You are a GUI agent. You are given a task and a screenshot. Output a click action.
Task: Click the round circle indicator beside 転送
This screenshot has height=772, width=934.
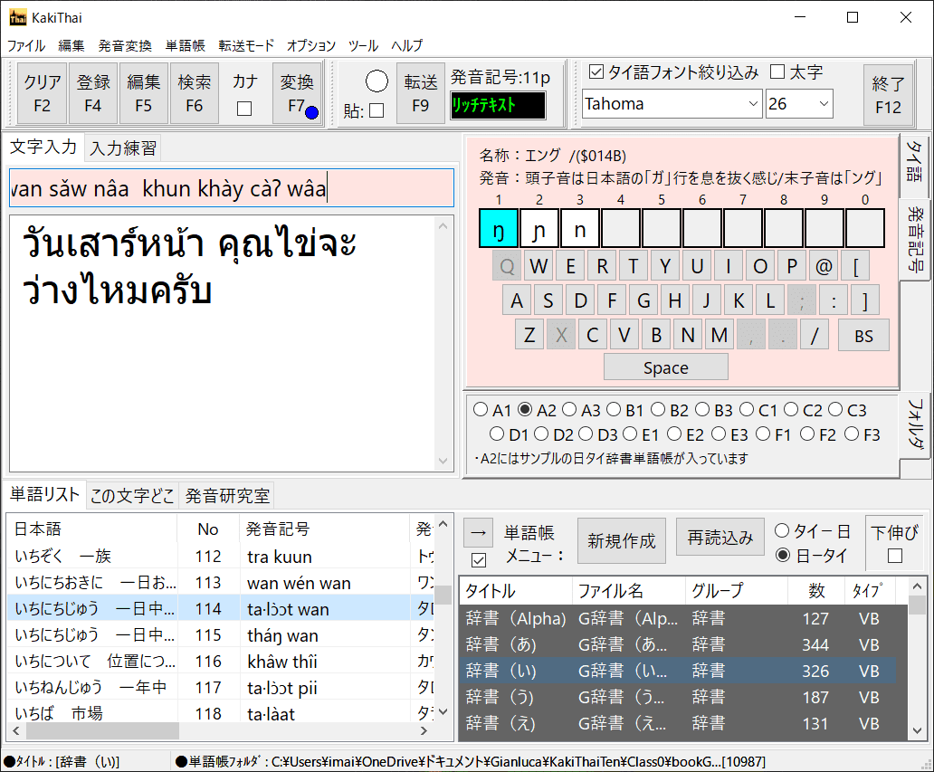376,81
